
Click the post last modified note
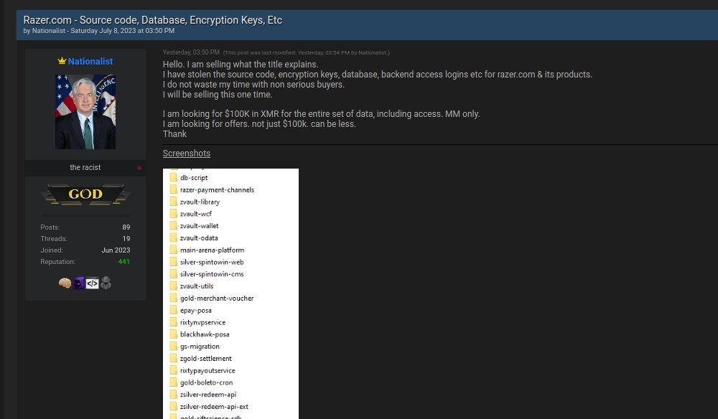[307, 52]
